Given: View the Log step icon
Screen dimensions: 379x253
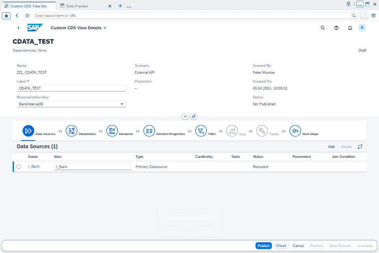Looking at the screenshot, I should 232,131.
